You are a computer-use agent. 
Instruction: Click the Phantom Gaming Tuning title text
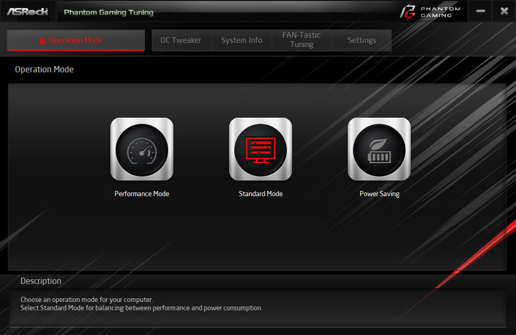pyautogui.click(x=108, y=12)
